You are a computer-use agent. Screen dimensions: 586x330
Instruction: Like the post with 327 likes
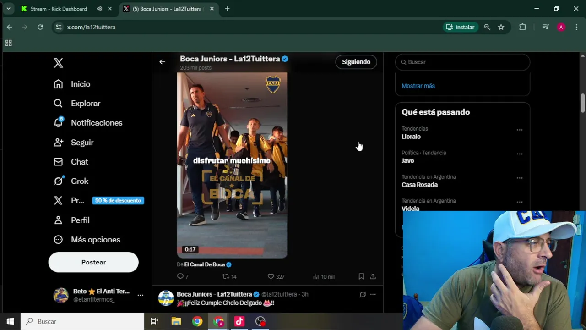(x=276, y=276)
